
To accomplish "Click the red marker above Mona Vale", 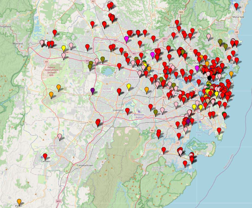I will (236, 6).
